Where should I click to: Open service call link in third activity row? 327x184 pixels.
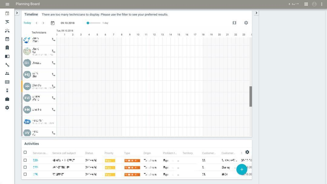pyautogui.click(x=35, y=174)
